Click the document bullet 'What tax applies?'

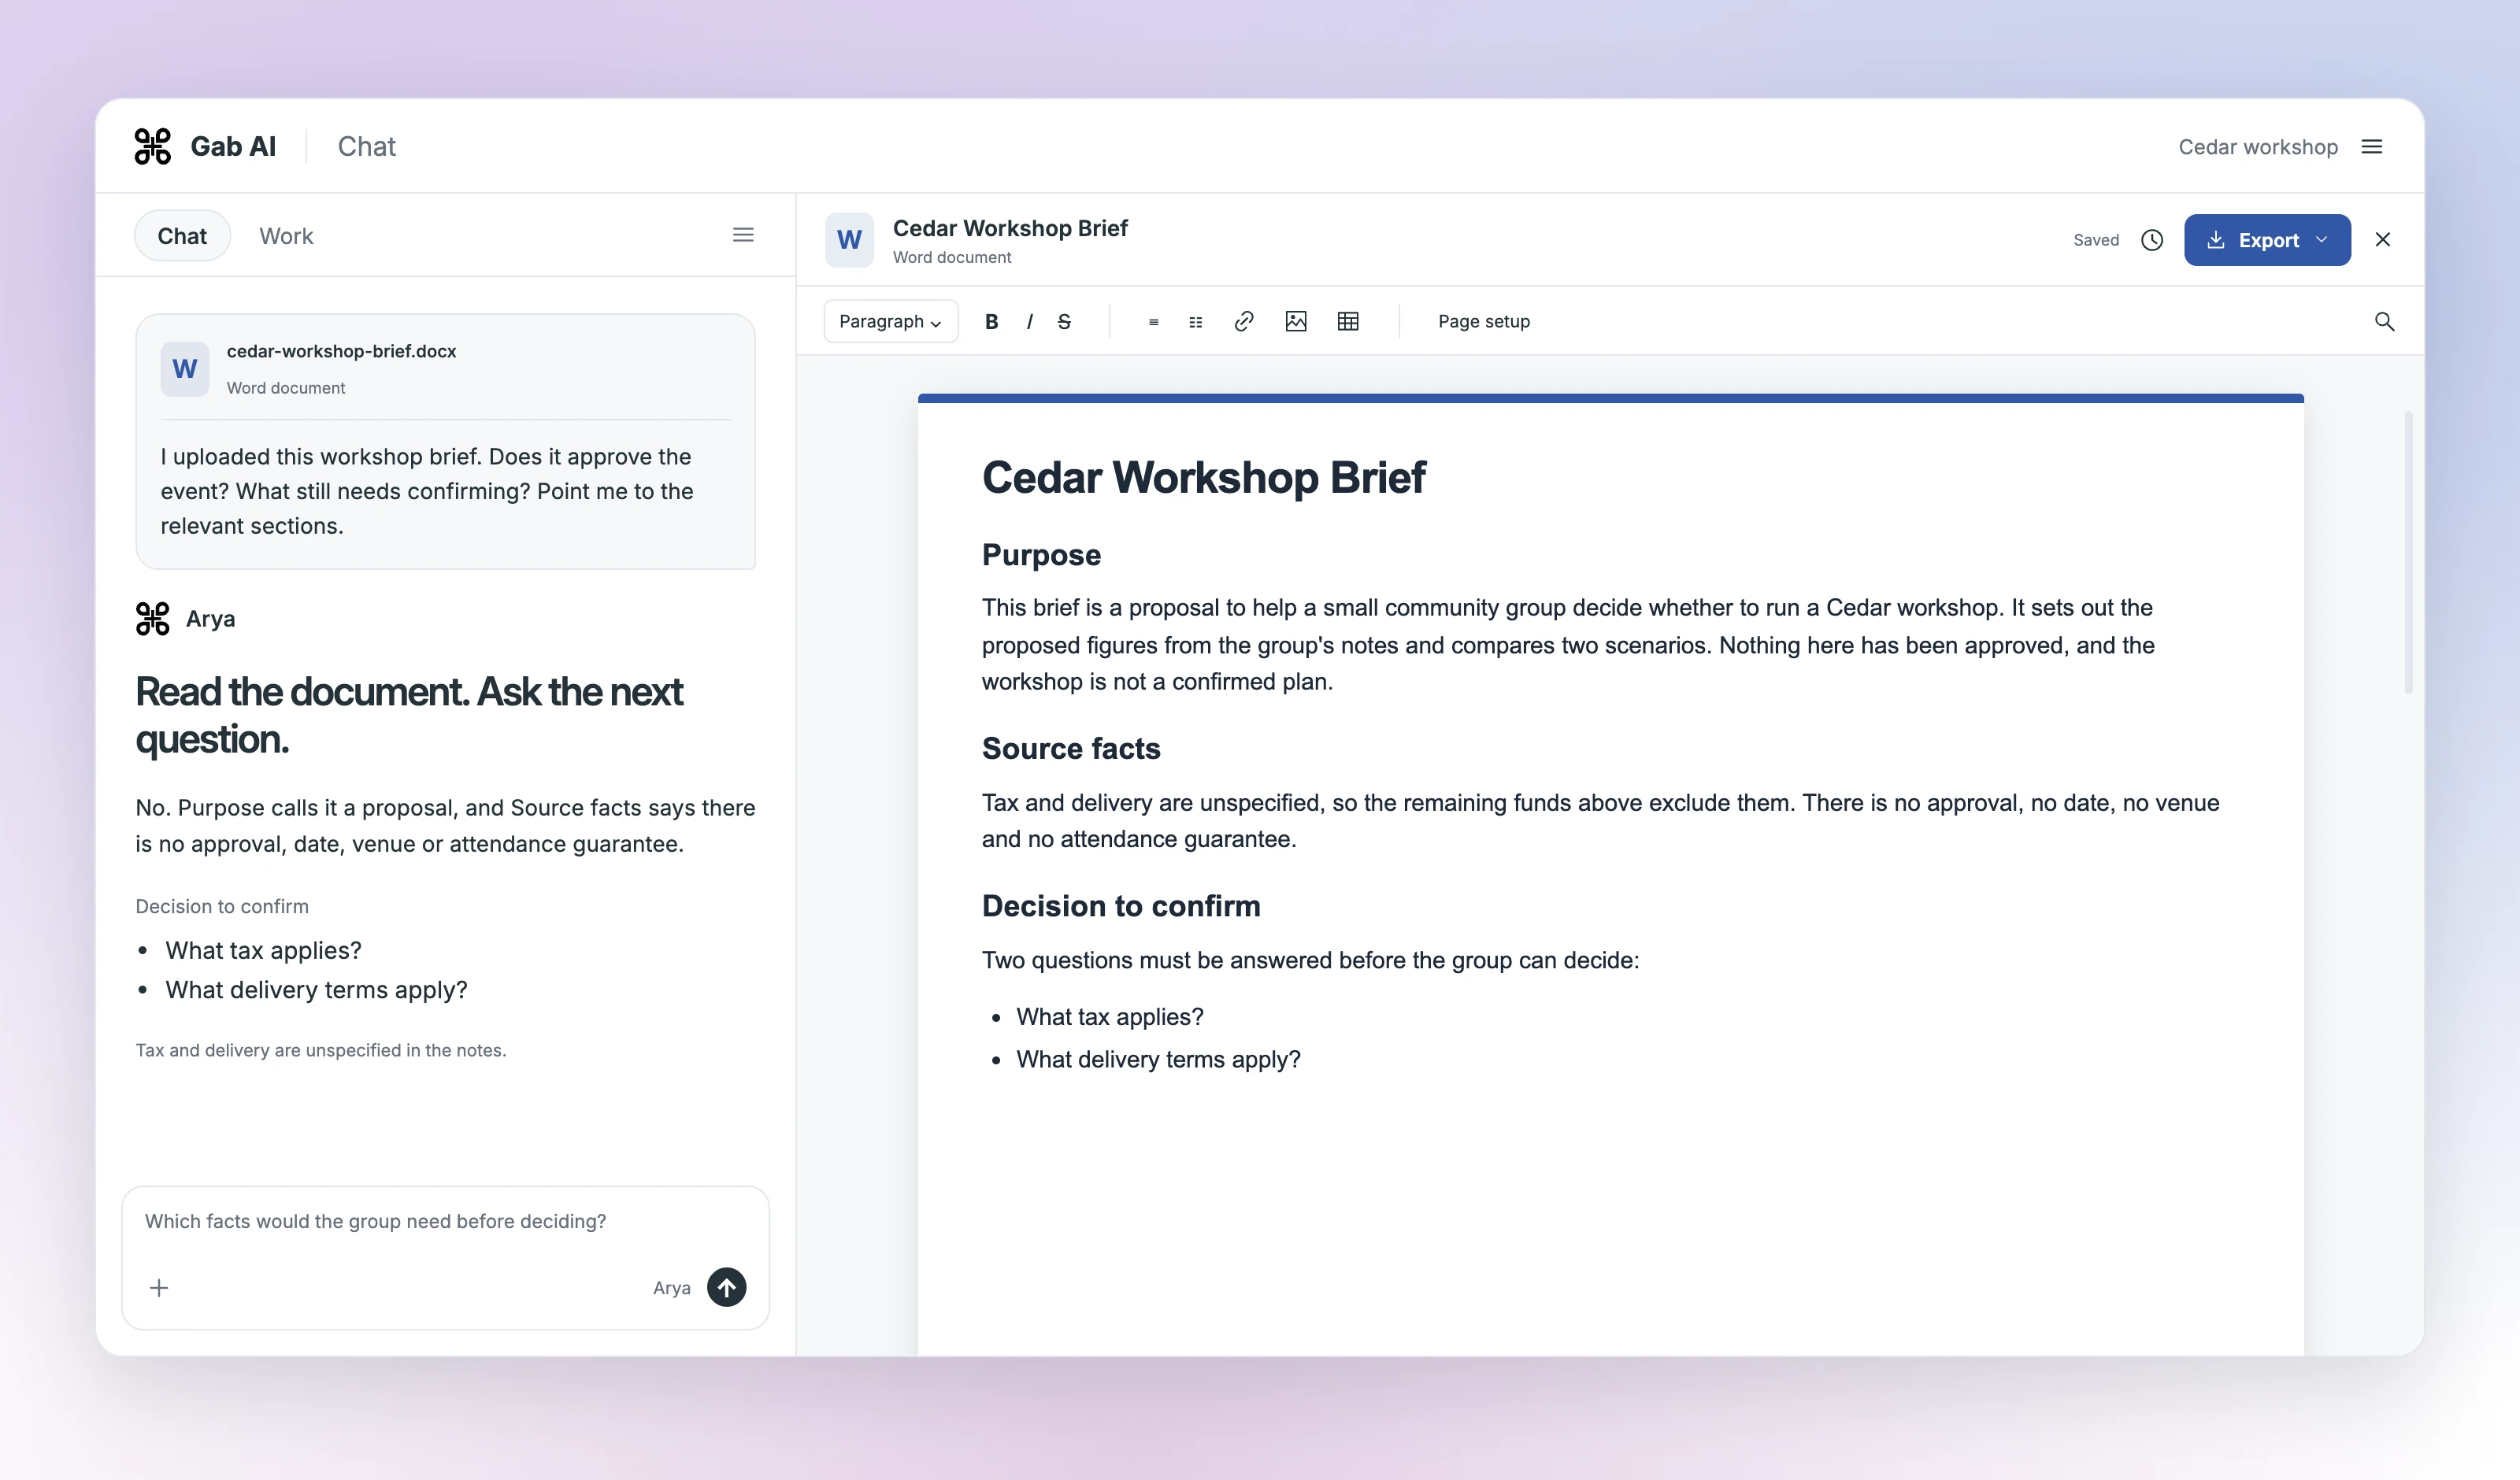(x=1110, y=1017)
